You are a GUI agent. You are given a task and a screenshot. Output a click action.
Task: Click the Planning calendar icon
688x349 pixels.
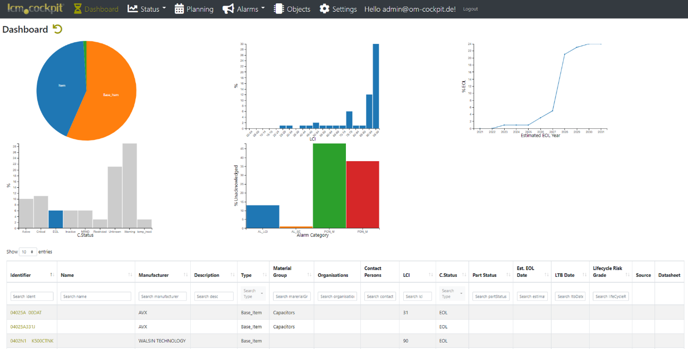[179, 9]
